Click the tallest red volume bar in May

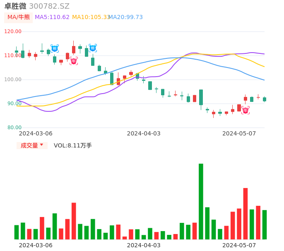(245, 213)
